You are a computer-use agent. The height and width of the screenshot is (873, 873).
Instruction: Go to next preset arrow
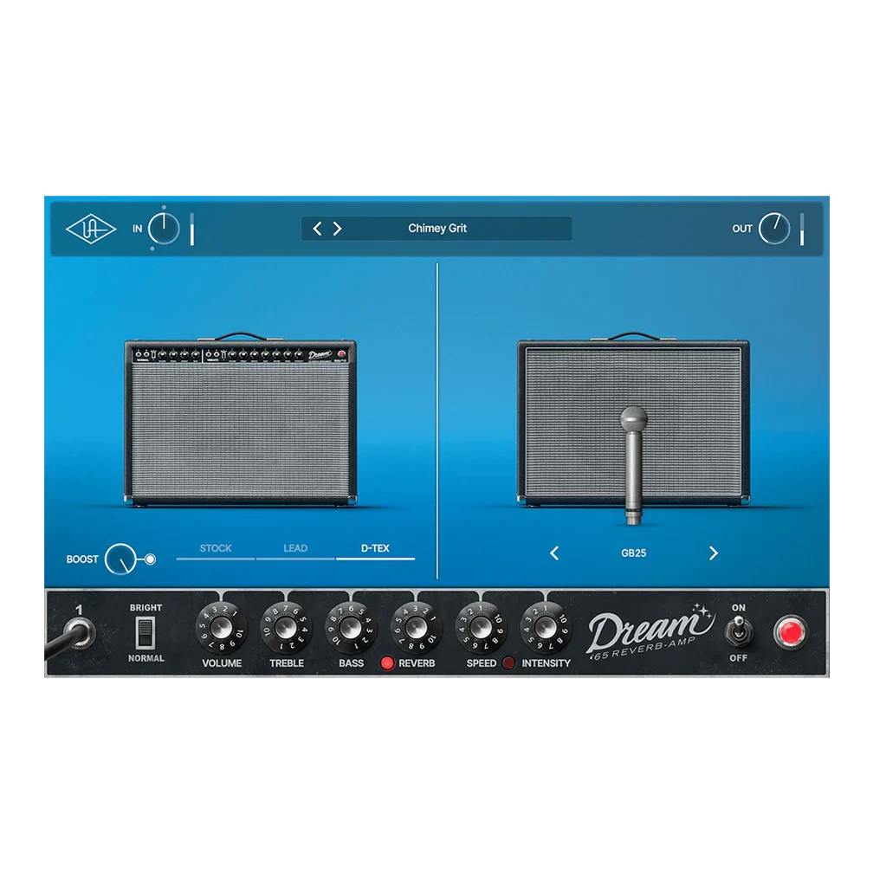[338, 229]
